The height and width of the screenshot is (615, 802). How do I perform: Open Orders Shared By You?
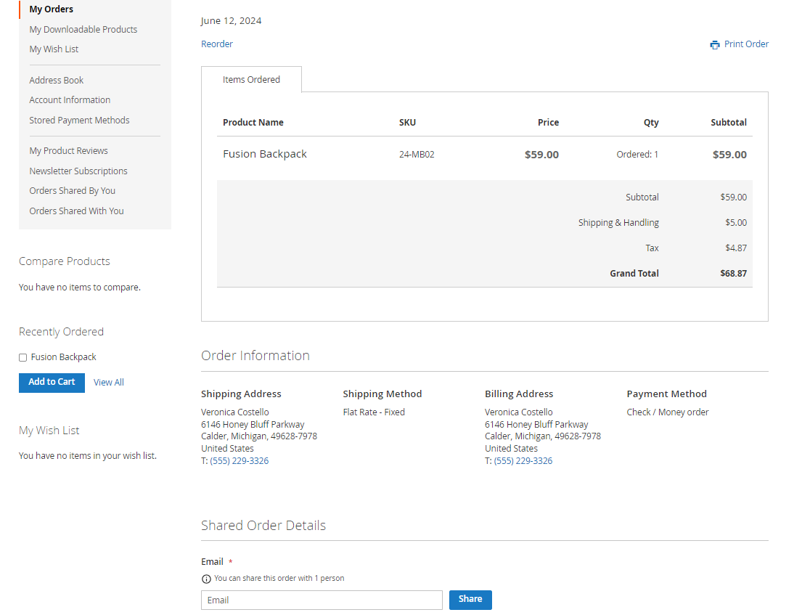pyautogui.click(x=72, y=191)
